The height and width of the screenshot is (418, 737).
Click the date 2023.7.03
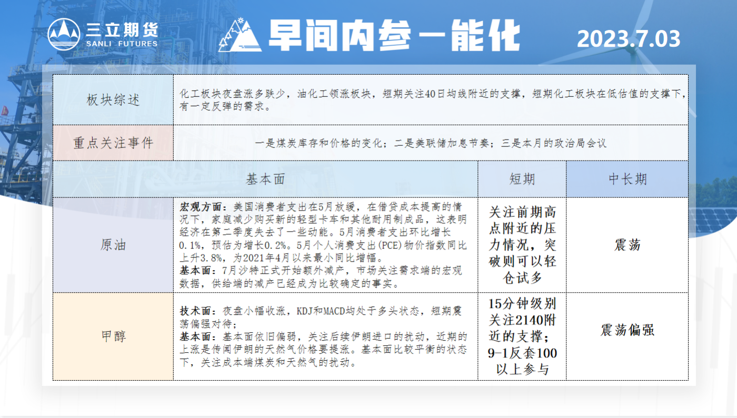[629, 39]
